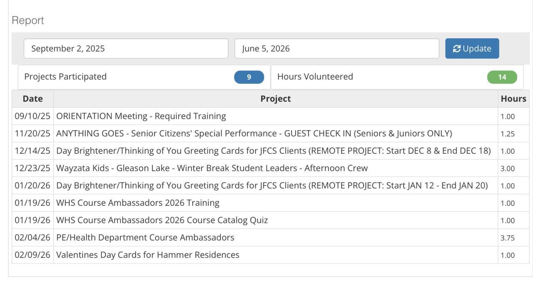Click the green Hours Volunteered count badge
The width and height of the screenshot is (533, 297).
tap(502, 77)
